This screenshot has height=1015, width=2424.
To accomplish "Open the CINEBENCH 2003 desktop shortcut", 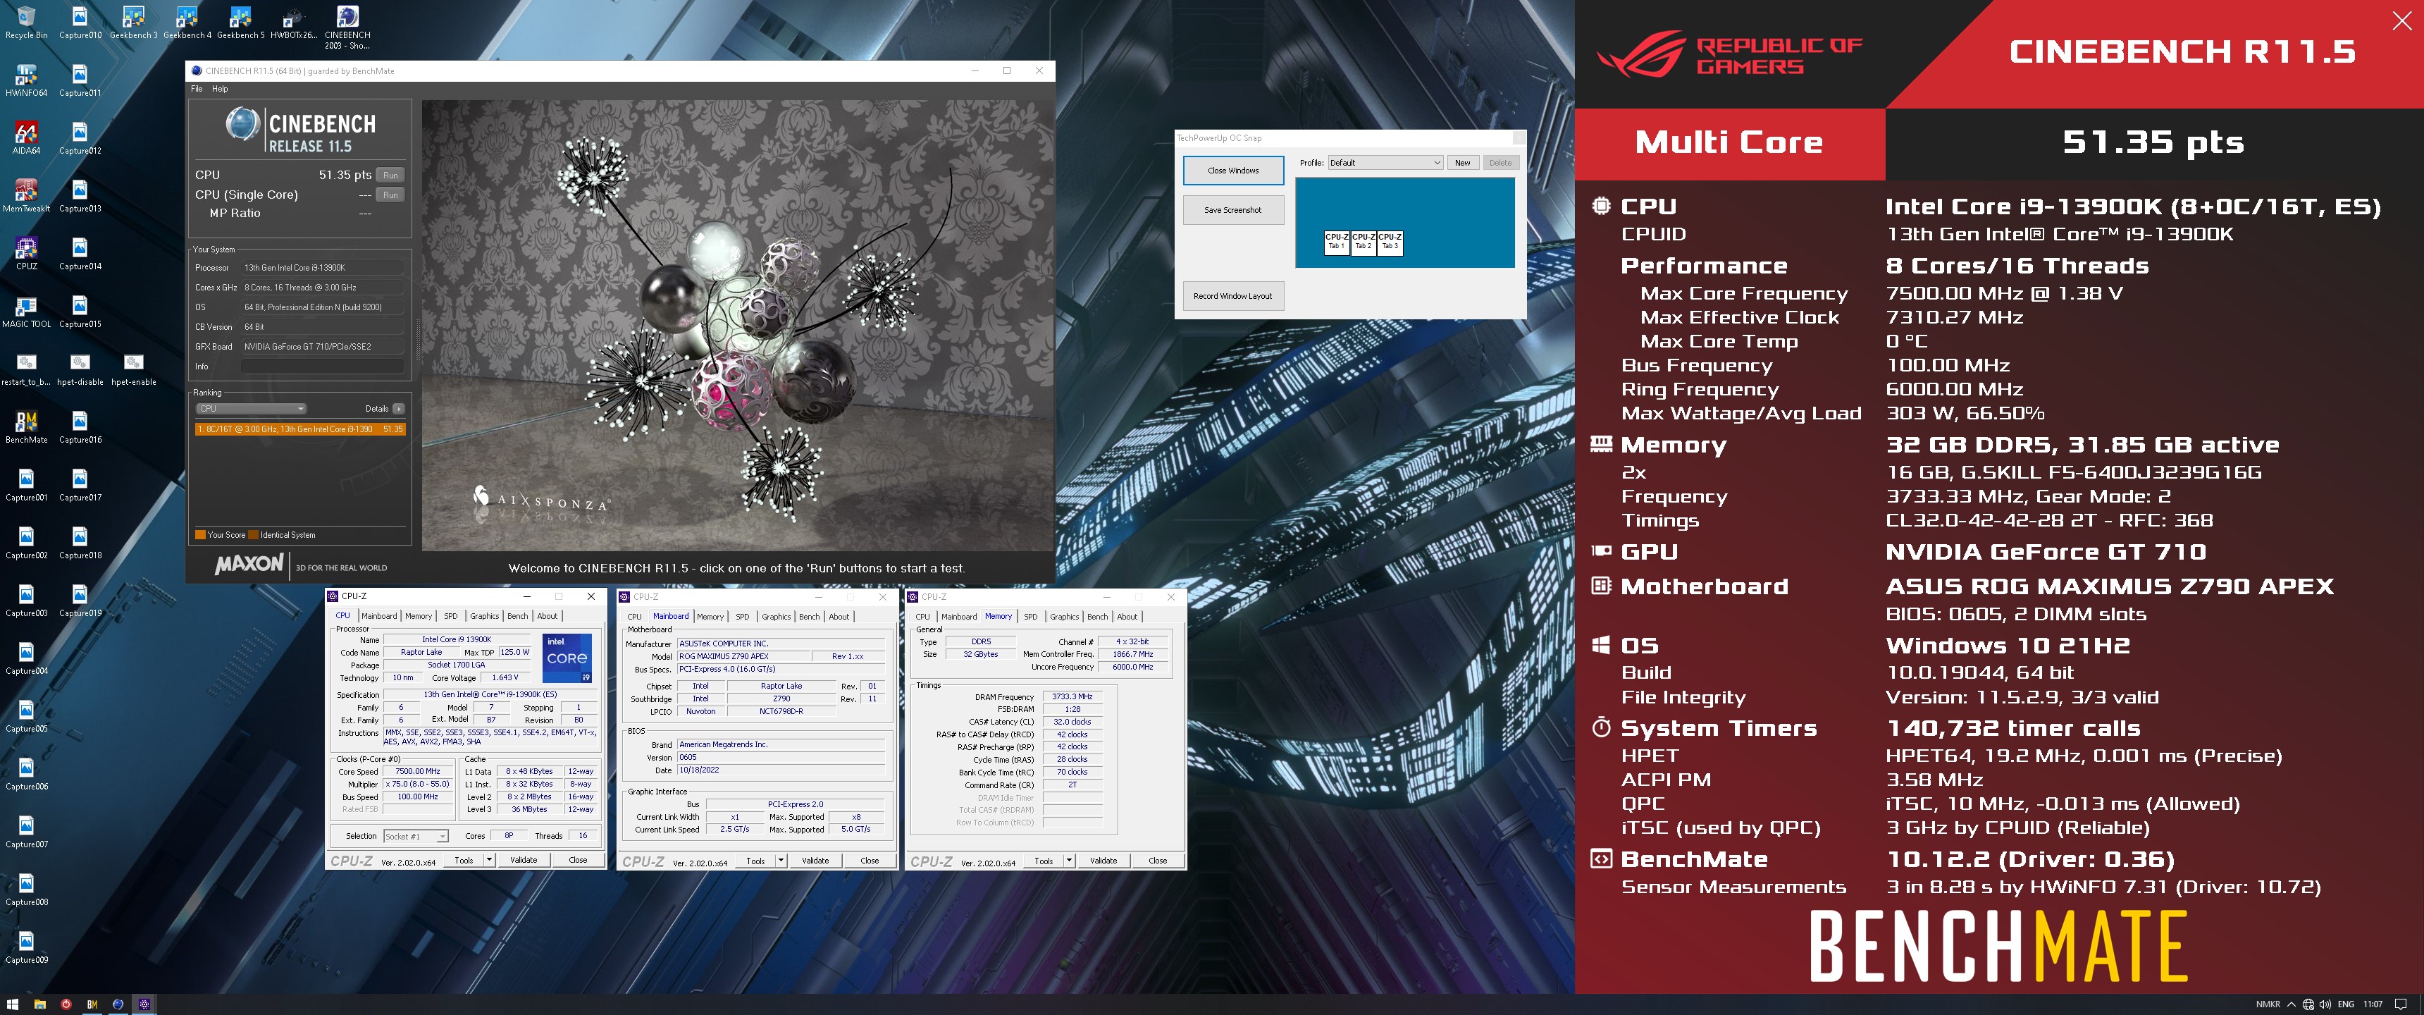I will pos(347,28).
